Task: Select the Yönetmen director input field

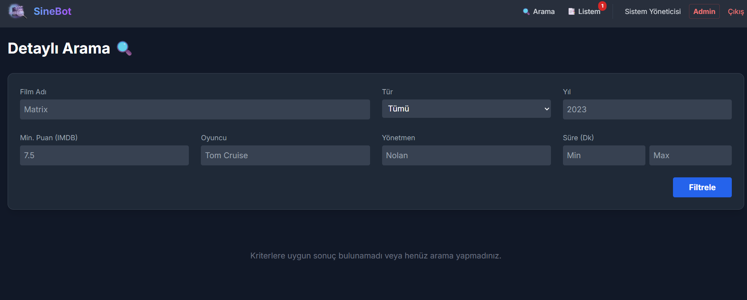Action: [x=466, y=155]
